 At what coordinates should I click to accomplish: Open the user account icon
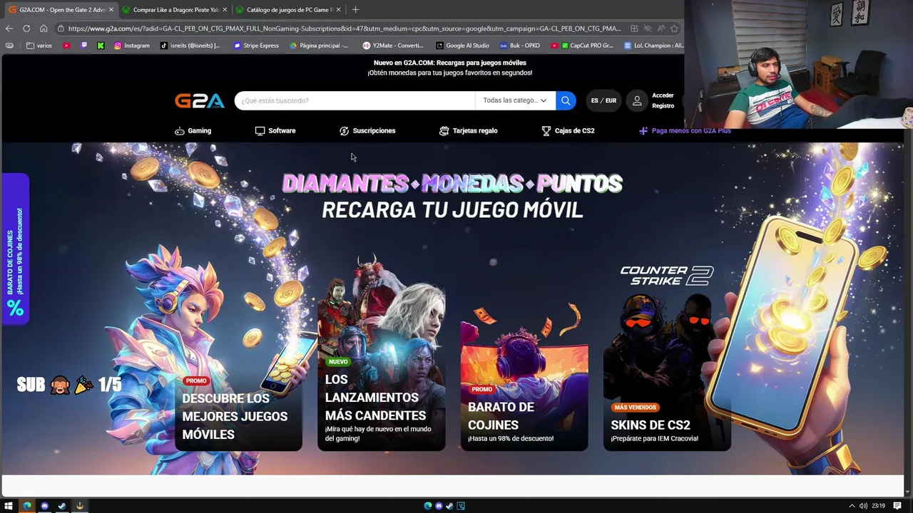[x=637, y=100]
